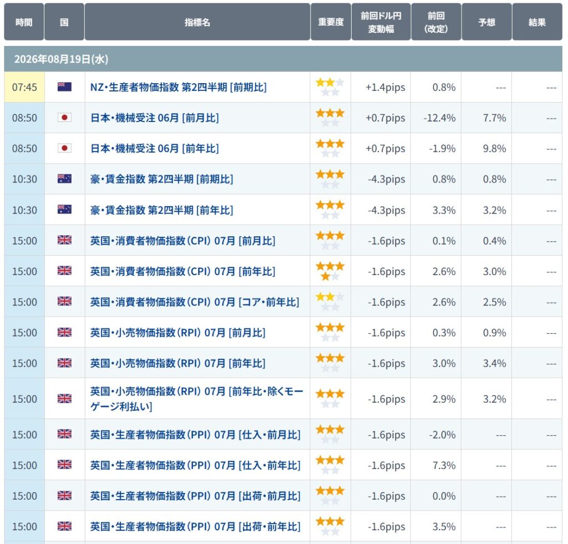Image resolution: width=568 pixels, height=544 pixels.
Task: Click importance stars for NZ生産者物価指数 row
Action: click(x=330, y=87)
